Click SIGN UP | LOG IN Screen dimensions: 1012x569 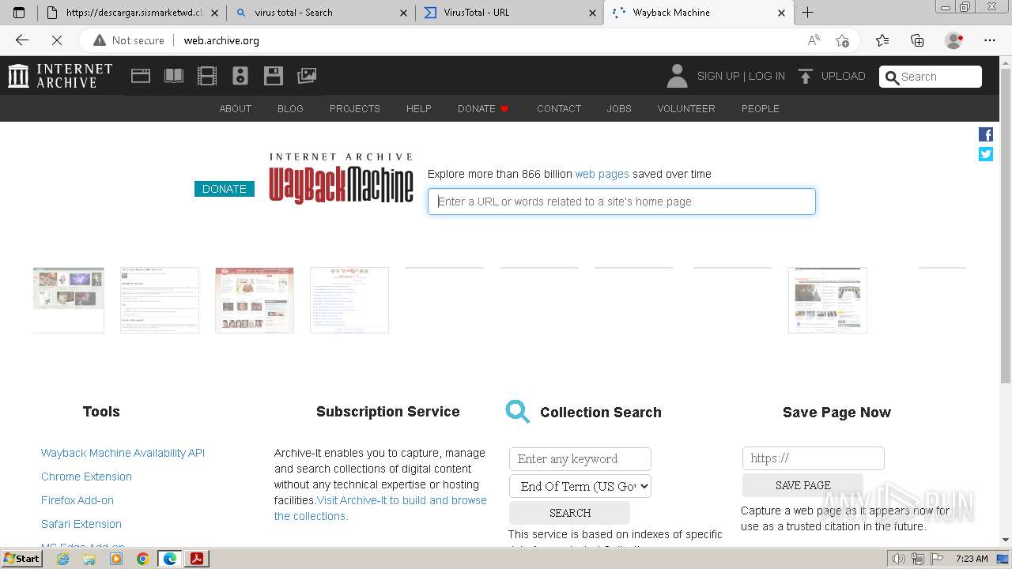pos(741,76)
